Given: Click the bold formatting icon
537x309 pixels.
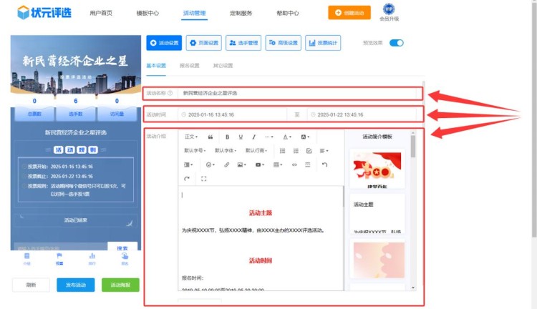Looking at the screenshot, I should (228, 137).
